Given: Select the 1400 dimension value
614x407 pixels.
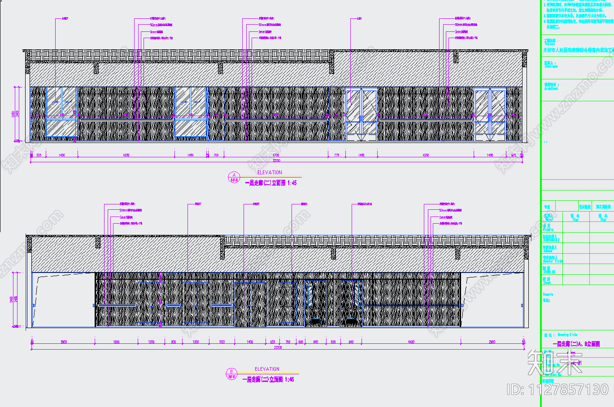Looking at the screenshot, I should pos(250,342).
